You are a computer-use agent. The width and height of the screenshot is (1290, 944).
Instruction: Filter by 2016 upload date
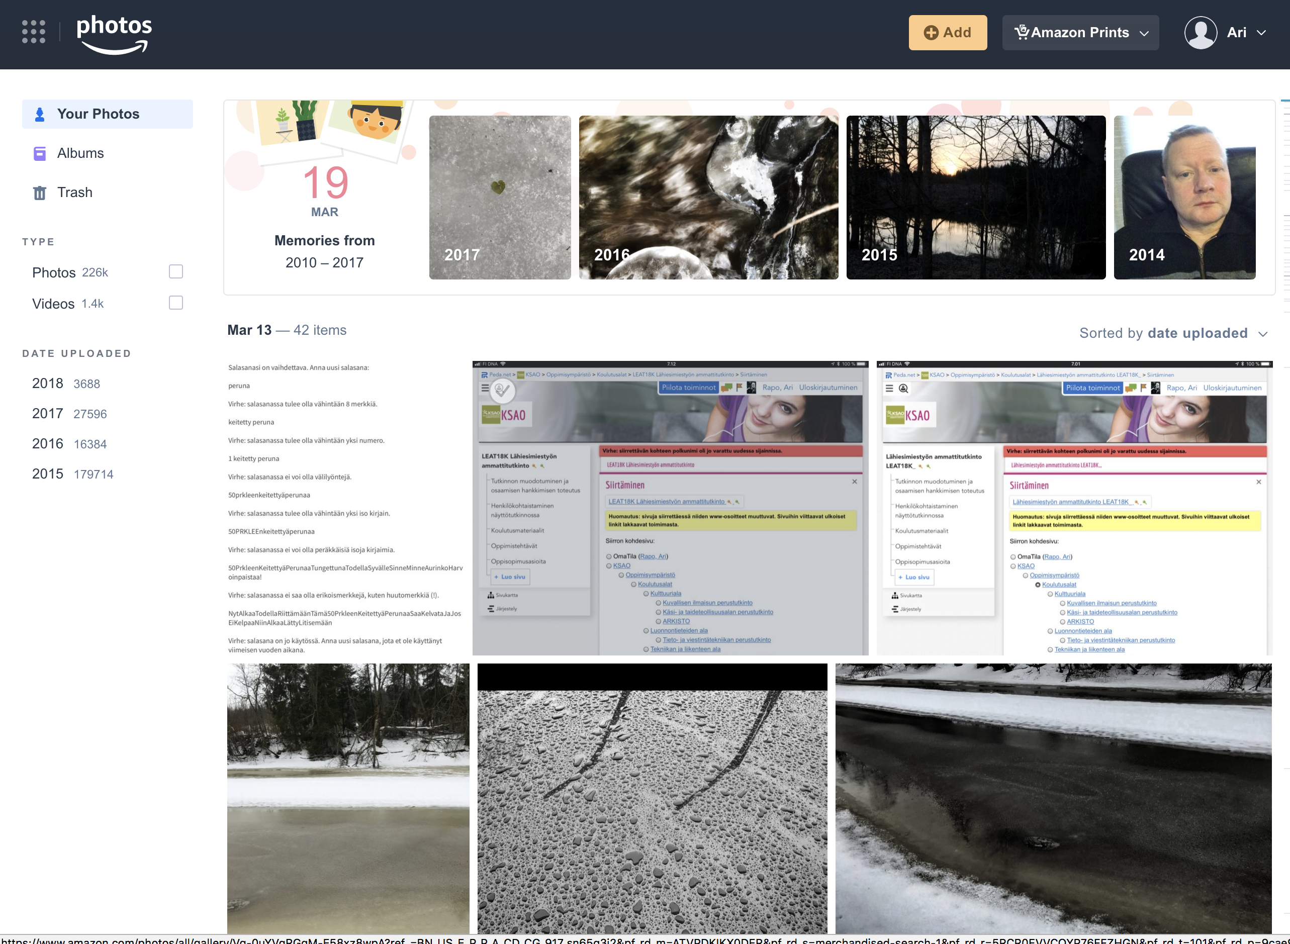[48, 444]
